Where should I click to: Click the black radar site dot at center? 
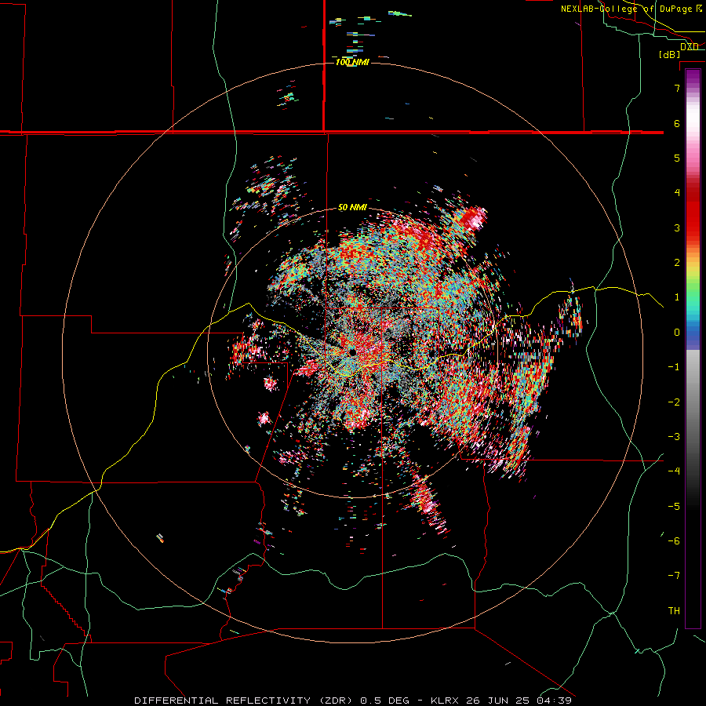coord(352,351)
